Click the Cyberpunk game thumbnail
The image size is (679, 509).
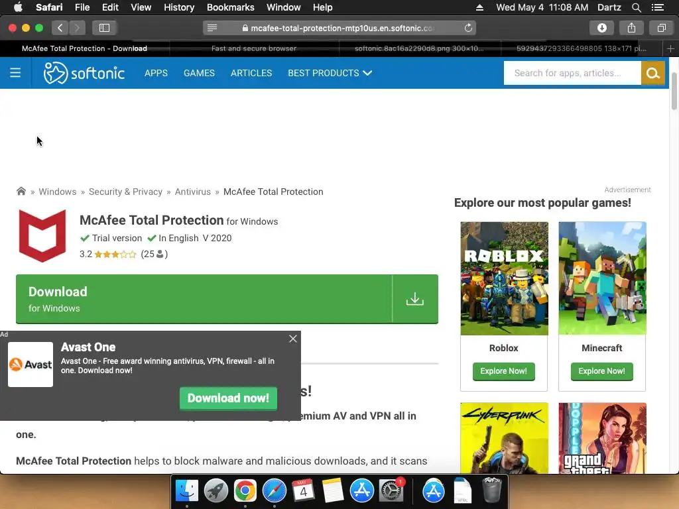(x=504, y=438)
